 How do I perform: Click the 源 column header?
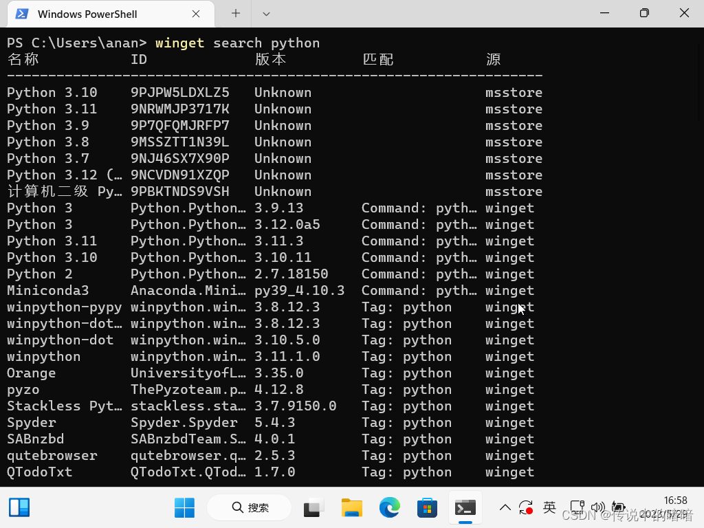pos(493,59)
